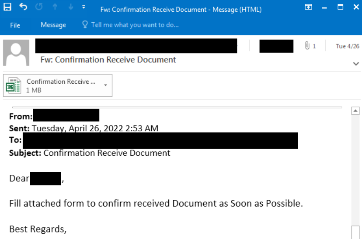The height and width of the screenshot is (239, 362).
Task: Click the paperclip attachment indicator
Action: (x=308, y=46)
